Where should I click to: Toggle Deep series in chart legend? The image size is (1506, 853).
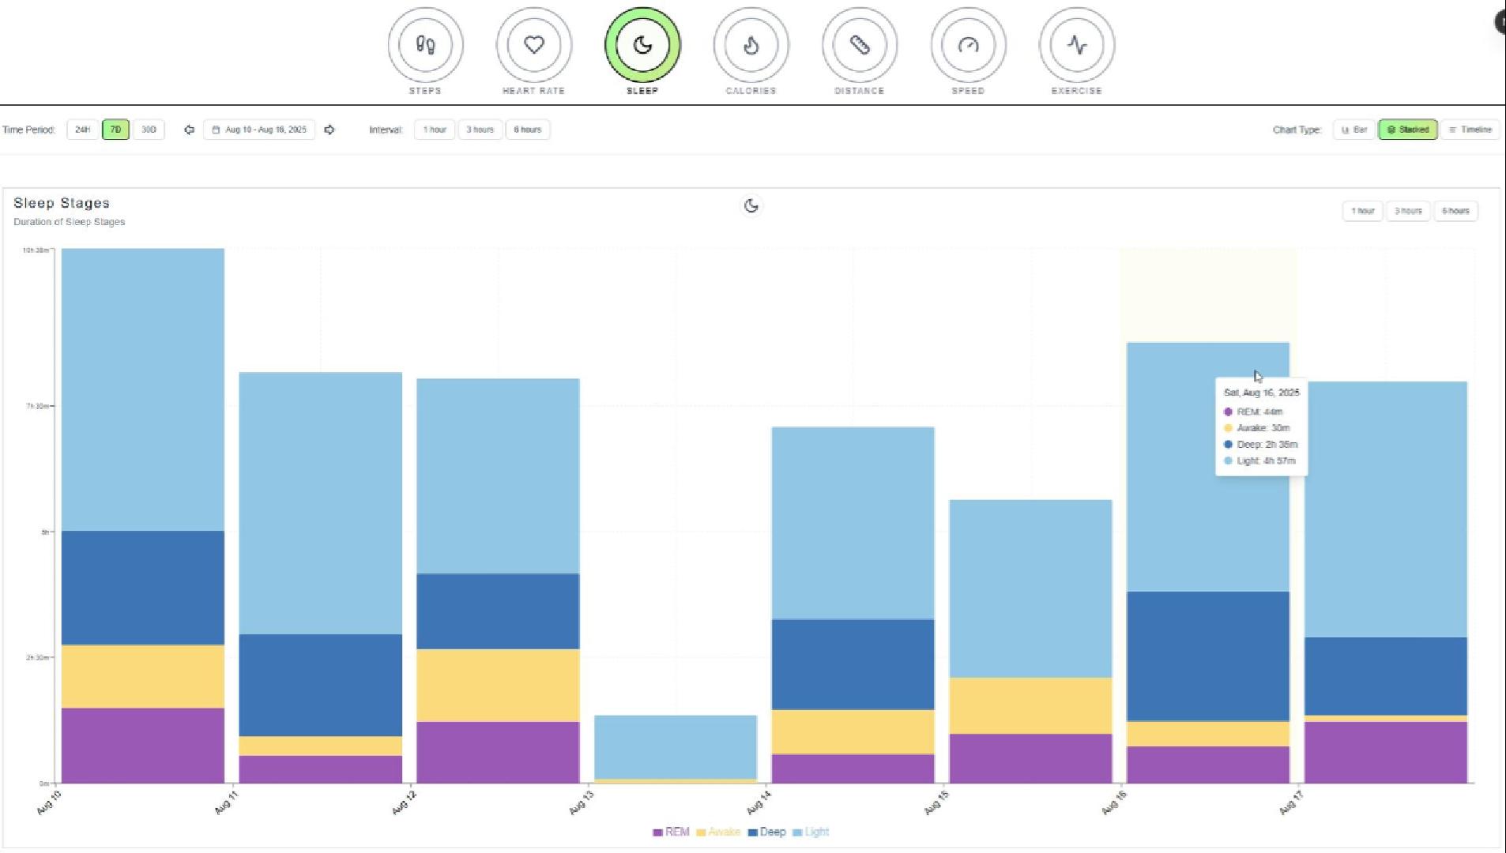pyautogui.click(x=766, y=832)
